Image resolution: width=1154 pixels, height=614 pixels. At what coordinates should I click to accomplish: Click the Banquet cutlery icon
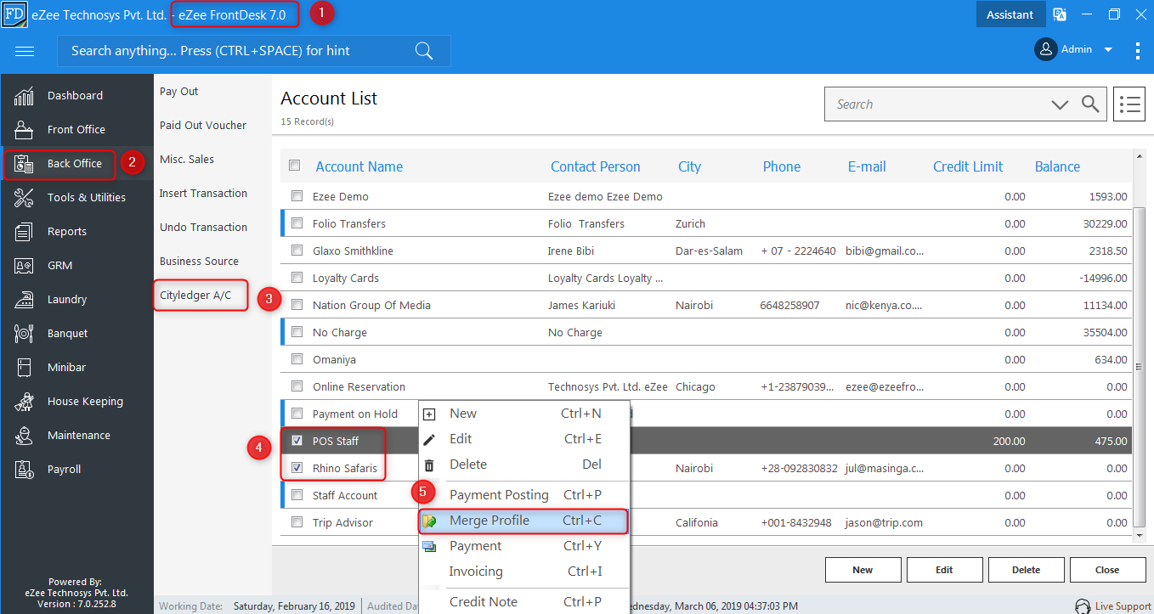(x=24, y=334)
